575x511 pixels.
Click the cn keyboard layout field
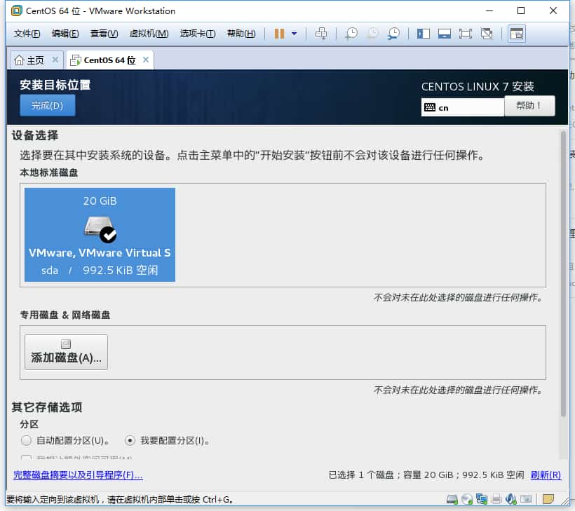point(462,108)
